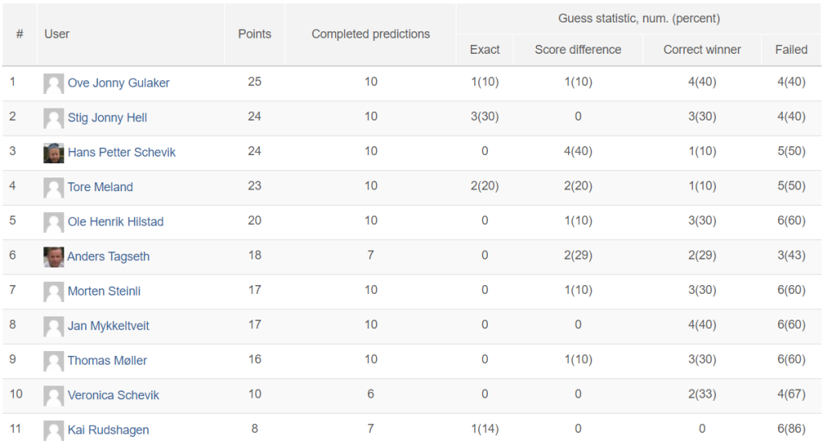Select the Points column header

point(255,34)
